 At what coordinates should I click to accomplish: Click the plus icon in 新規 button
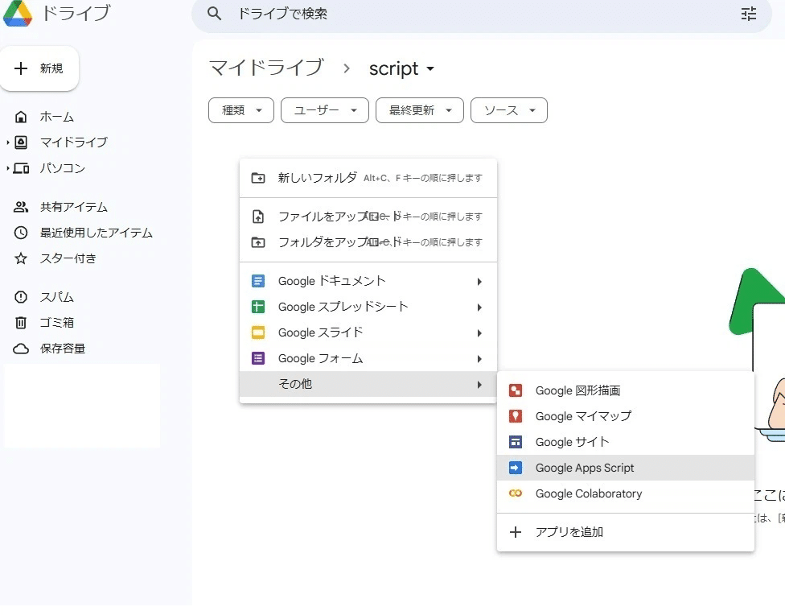click(x=21, y=68)
